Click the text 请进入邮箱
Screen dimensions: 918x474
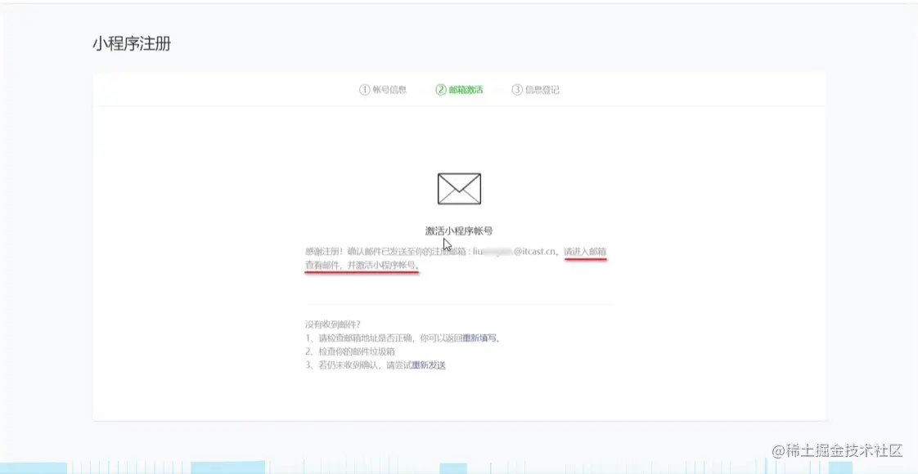click(585, 252)
